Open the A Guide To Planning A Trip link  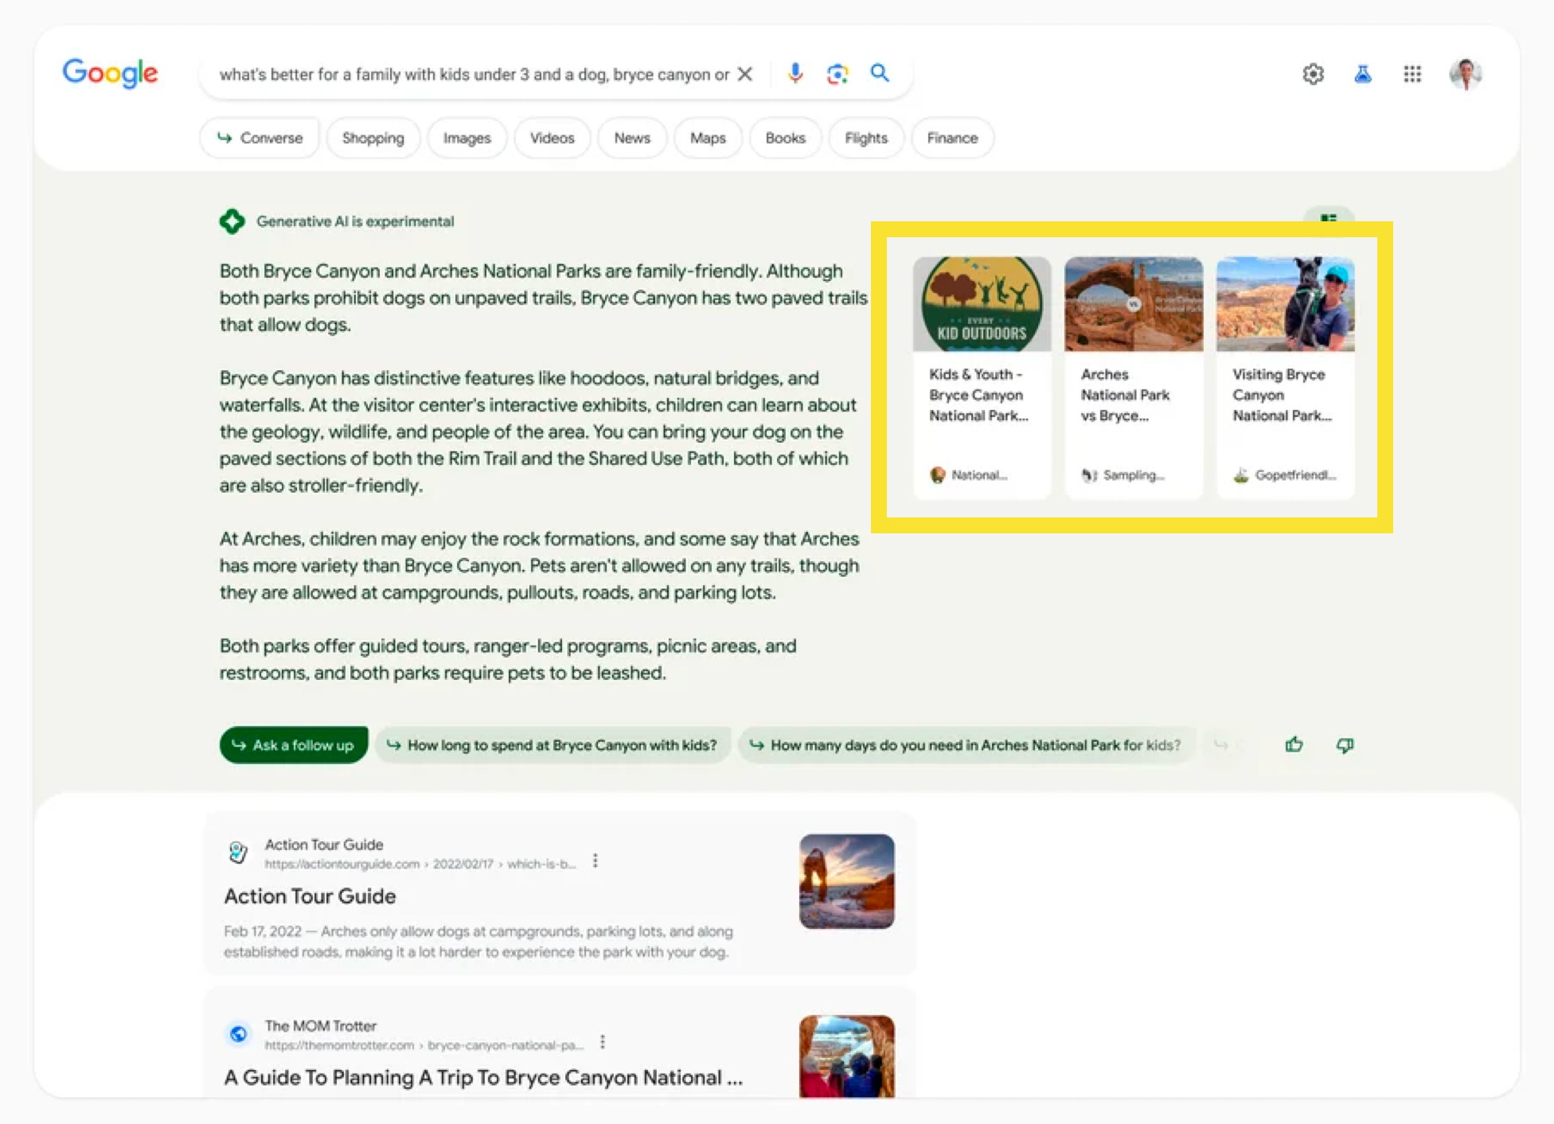(x=484, y=1077)
